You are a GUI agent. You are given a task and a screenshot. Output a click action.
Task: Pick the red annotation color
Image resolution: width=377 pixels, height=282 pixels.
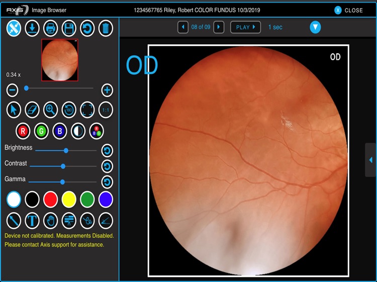click(50, 199)
